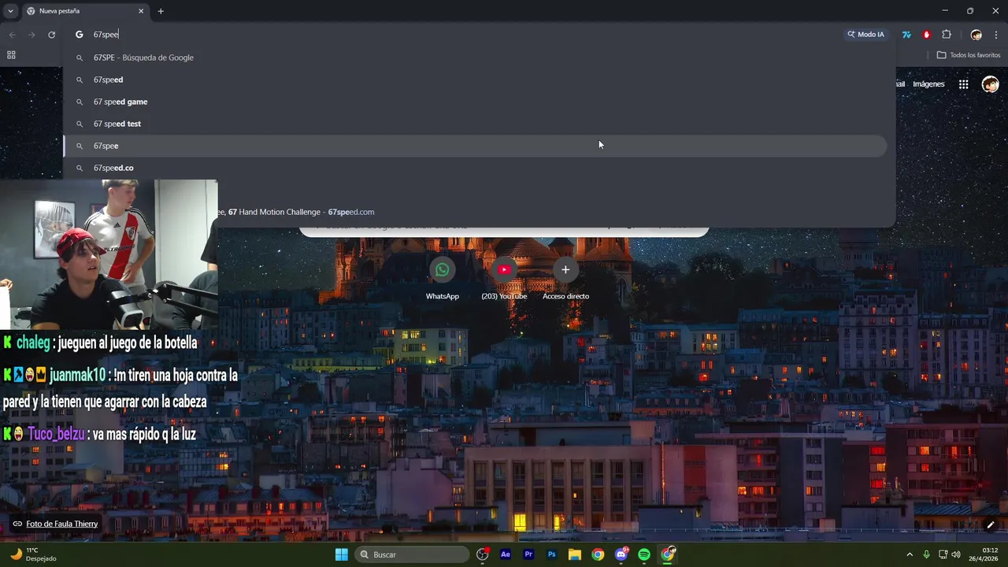Screen dimensions: 1008x567
Task: Choose the 67speed.co suggestion
Action: click(x=475, y=168)
